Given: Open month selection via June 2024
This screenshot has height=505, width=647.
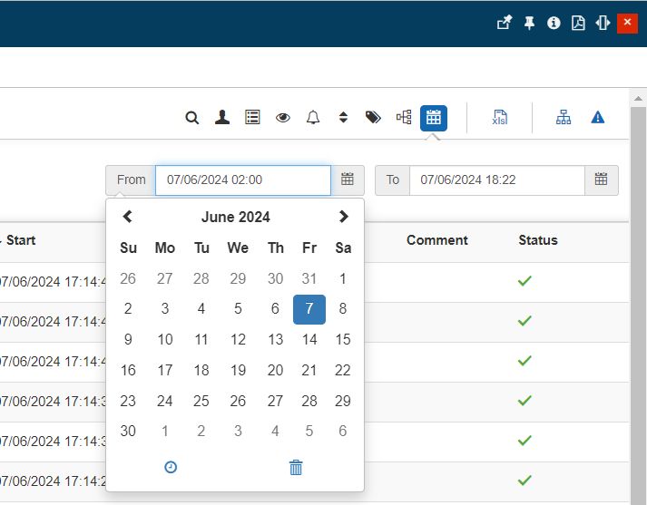Looking at the screenshot, I should [235, 217].
